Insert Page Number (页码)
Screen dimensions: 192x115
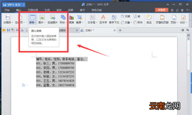tap(174, 19)
